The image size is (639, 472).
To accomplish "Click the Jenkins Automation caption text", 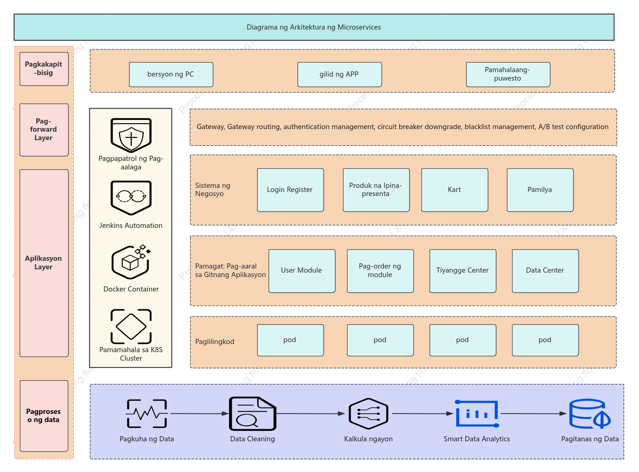I will [131, 226].
